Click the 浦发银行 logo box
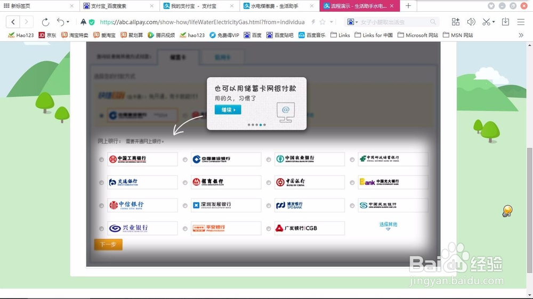 [310, 205]
